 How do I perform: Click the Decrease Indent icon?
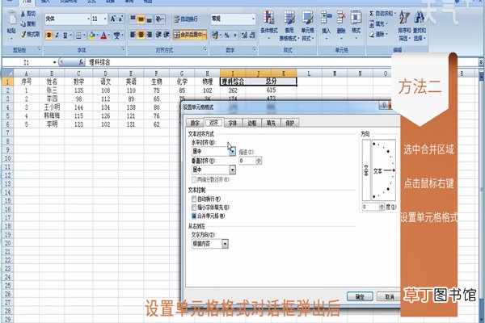pos(158,35)
